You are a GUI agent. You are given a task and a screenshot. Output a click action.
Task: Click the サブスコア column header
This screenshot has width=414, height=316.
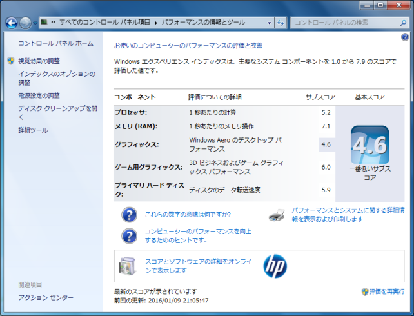click(x=320, y=97)
